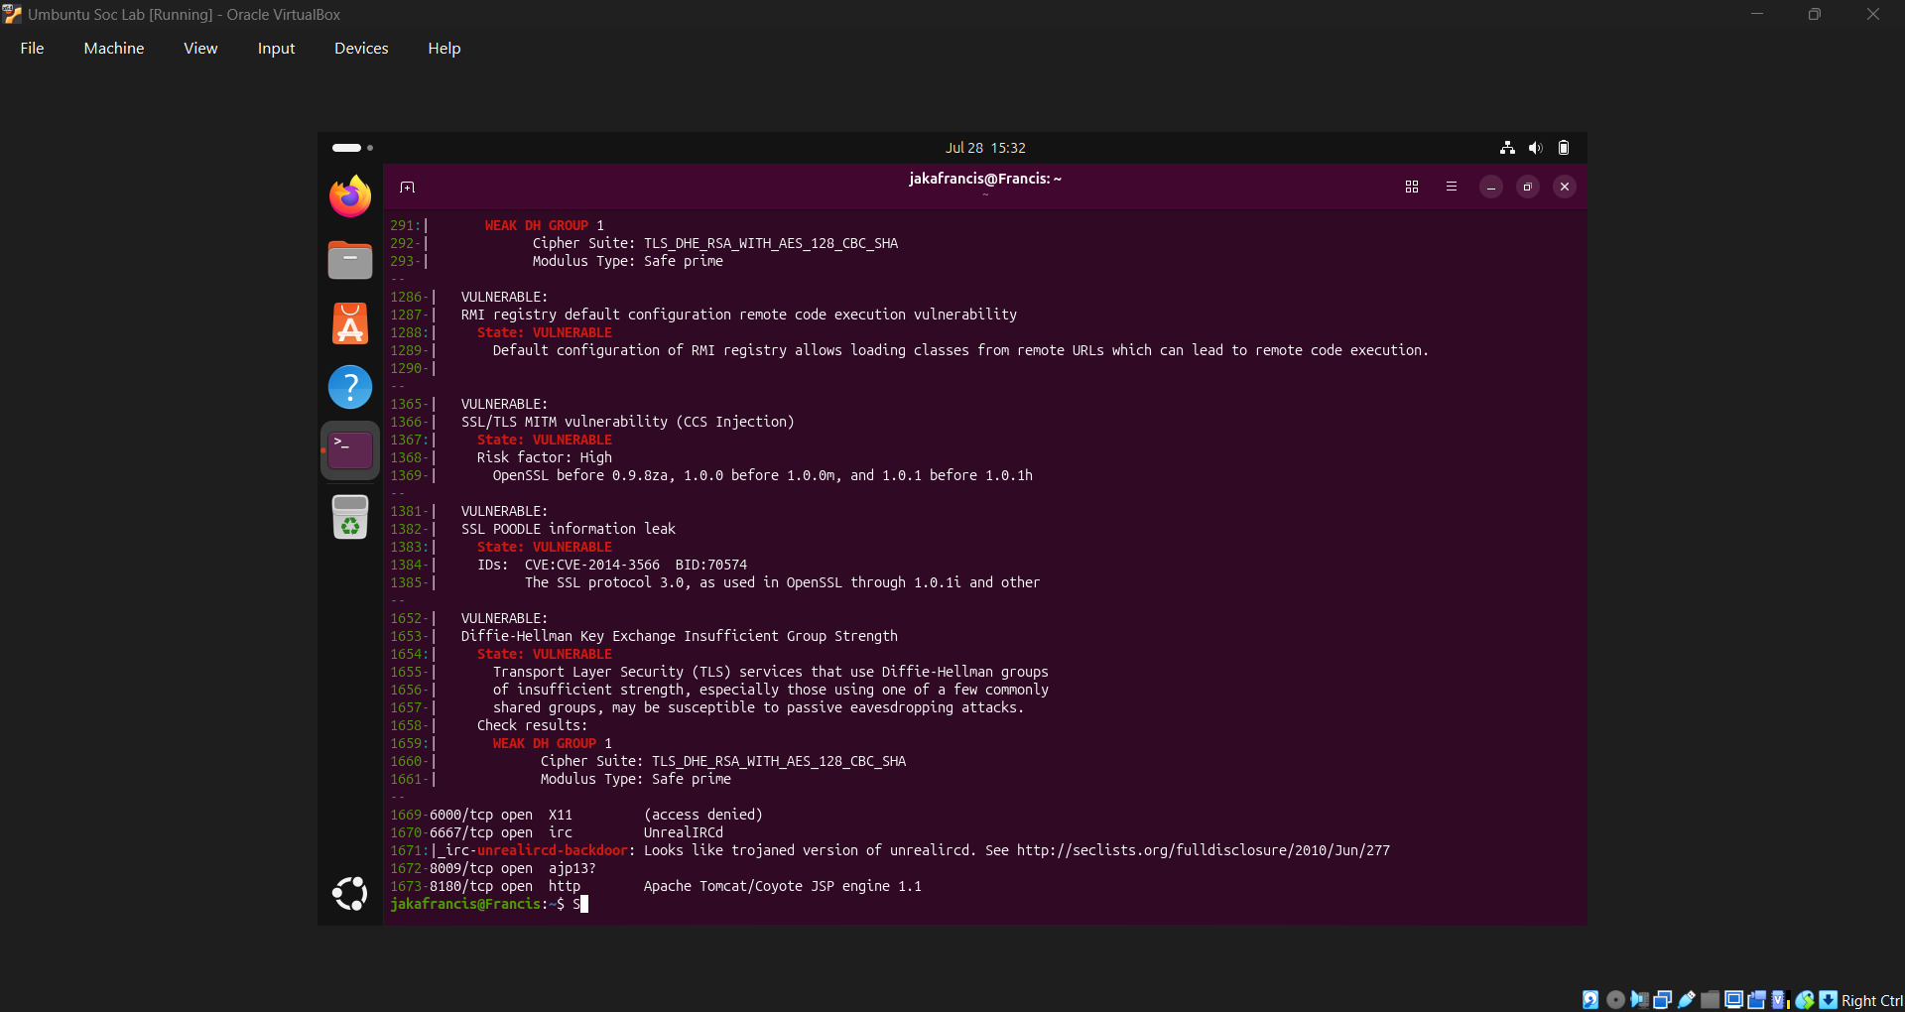
Task: Open the Help icon in the dock
Action: pyautogui.click(x=350, y=387)
